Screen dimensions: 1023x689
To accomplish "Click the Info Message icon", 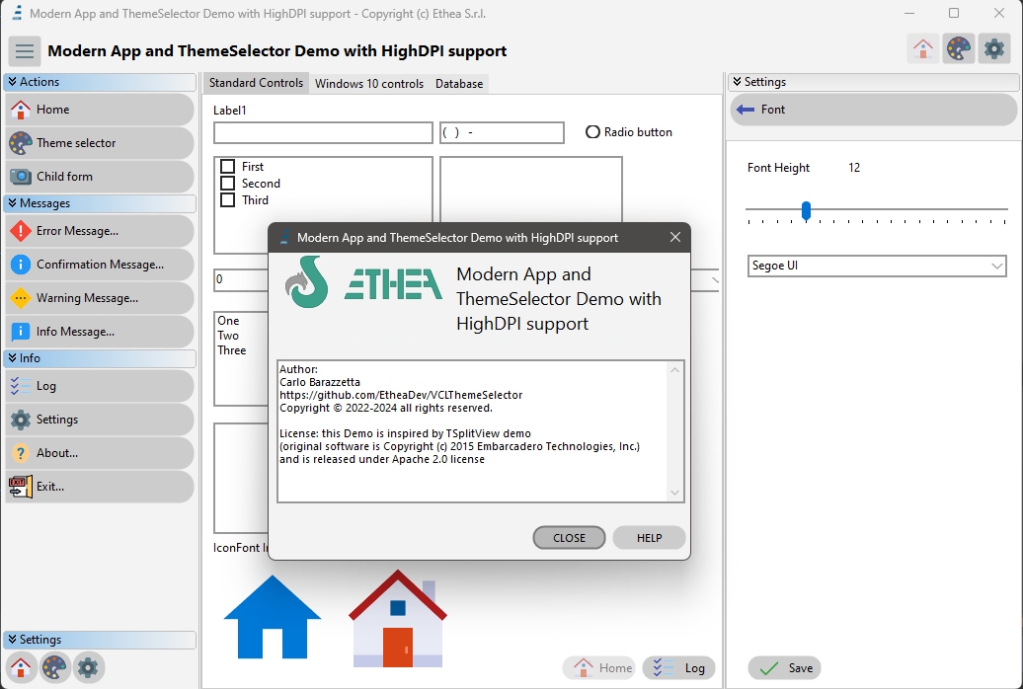I will 22,331.
